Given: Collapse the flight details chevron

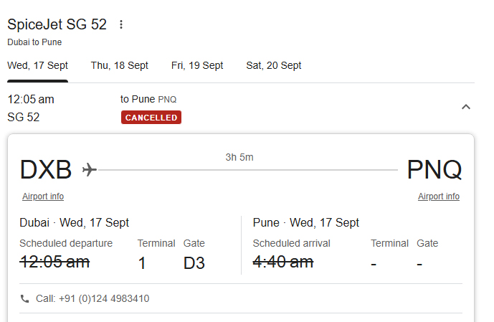Looking at the screenshot, I should [x=466, y=107].
